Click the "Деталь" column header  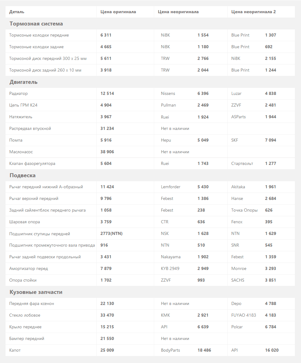(17, 12)
